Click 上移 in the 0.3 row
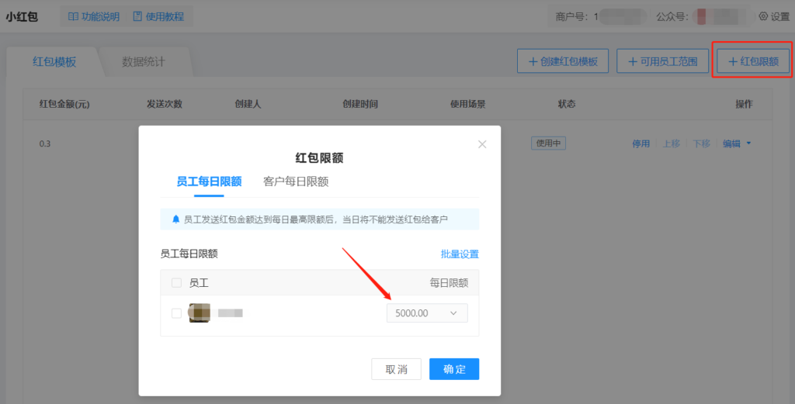The width and height of the screenshot is (795, 404). tap(672, 143)
